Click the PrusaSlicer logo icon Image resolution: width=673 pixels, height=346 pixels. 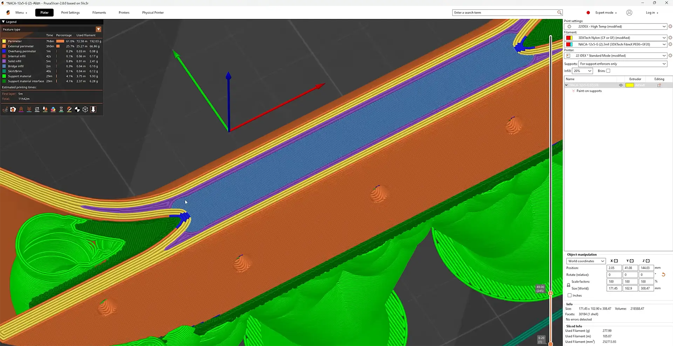8,13
